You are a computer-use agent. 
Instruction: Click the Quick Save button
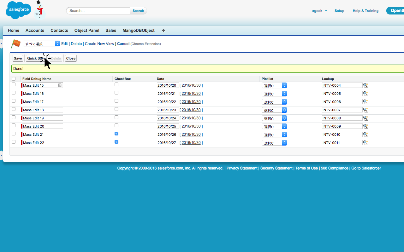36,58
